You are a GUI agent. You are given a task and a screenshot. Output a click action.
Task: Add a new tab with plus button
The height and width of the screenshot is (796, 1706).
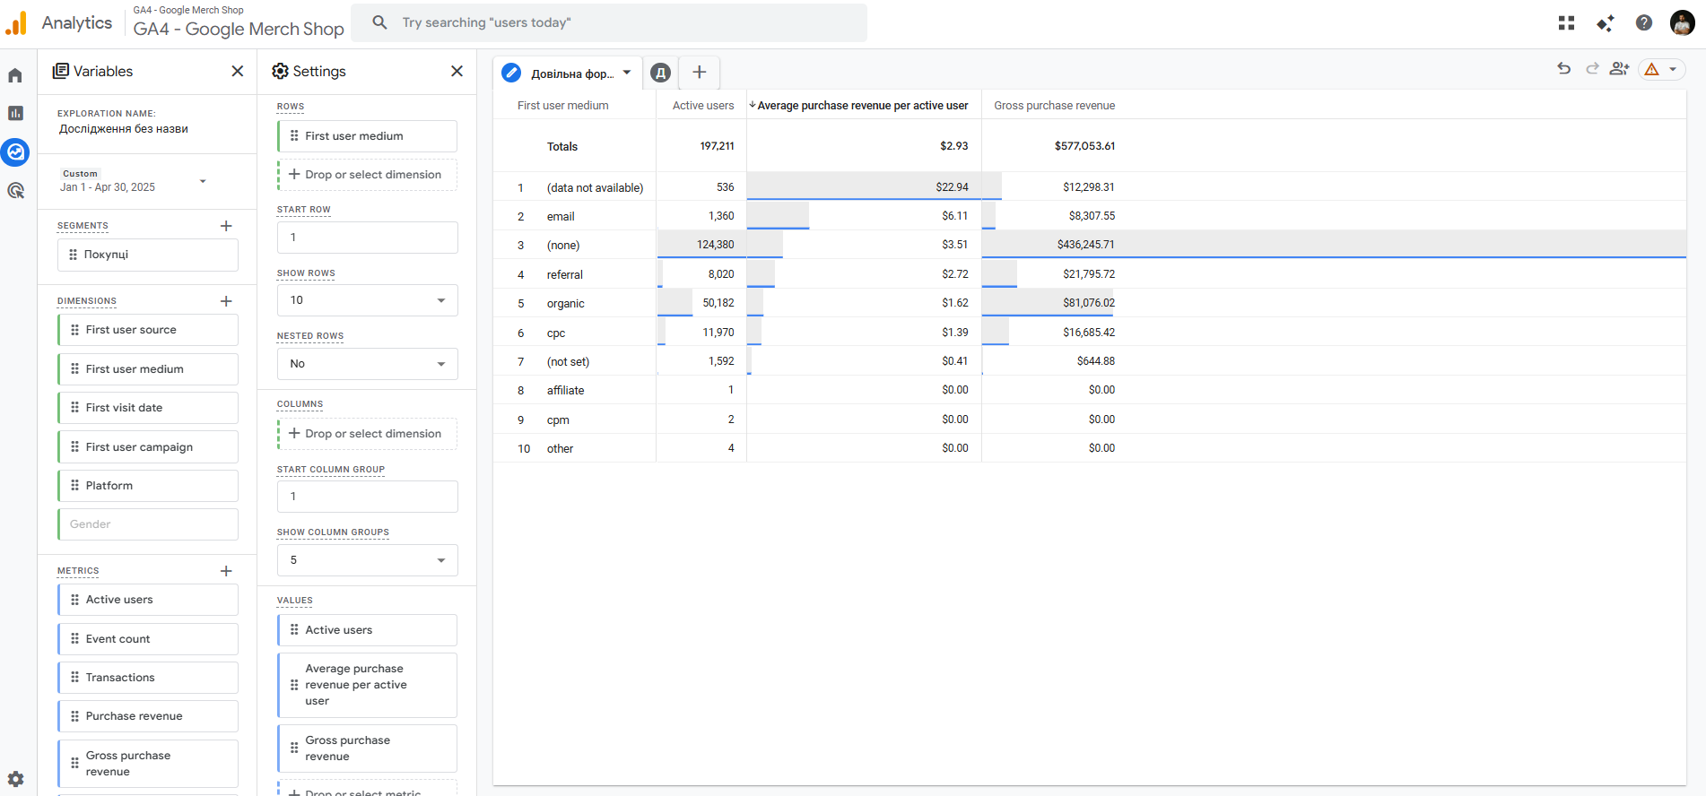[700, 73]
